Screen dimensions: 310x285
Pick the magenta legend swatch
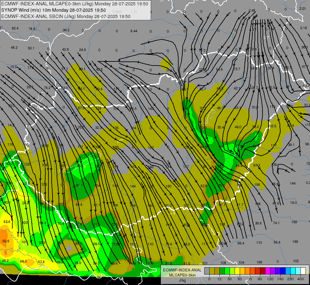(x=268, y=271)
